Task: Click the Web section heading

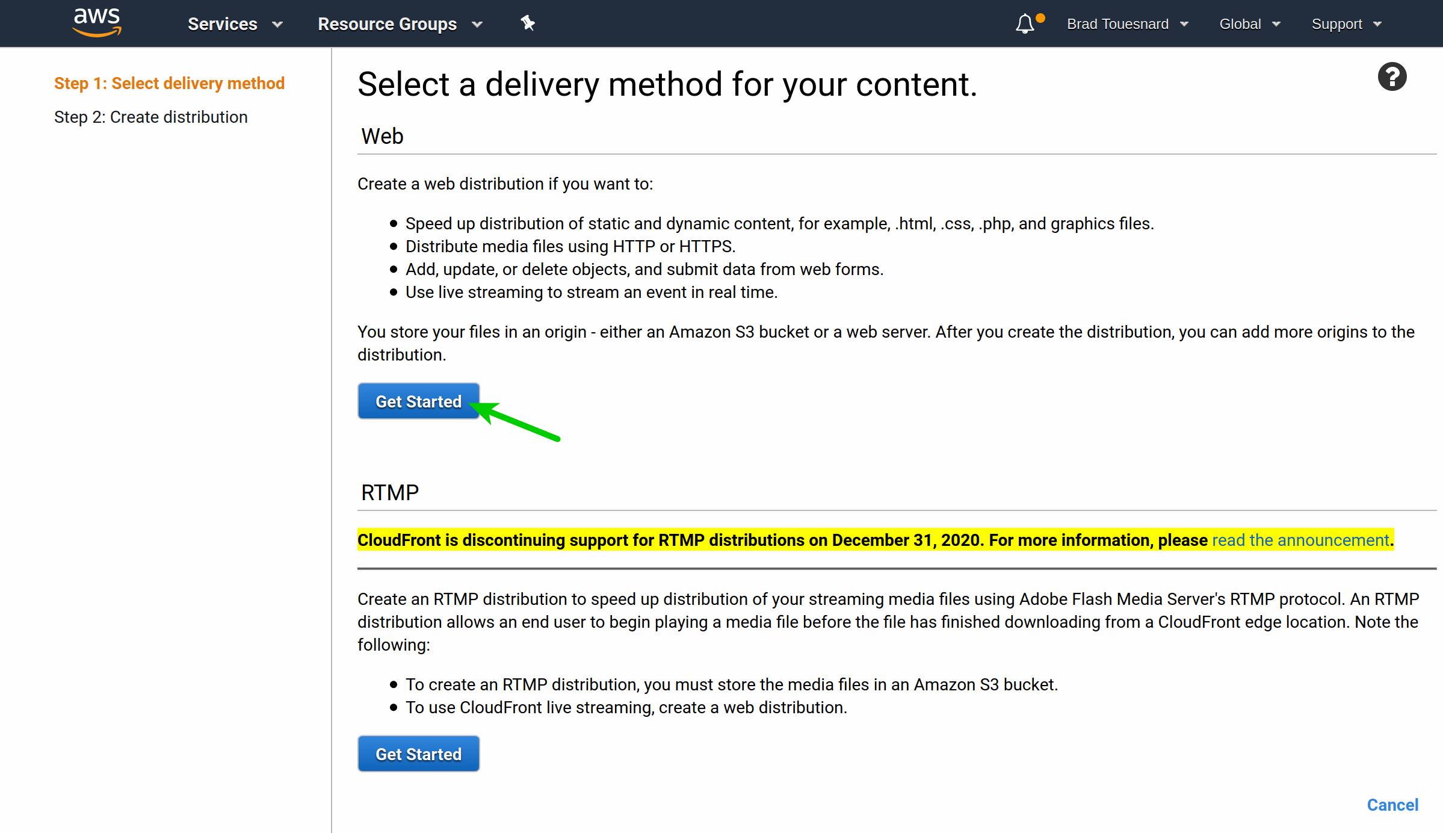Action: tap(382, 136)
